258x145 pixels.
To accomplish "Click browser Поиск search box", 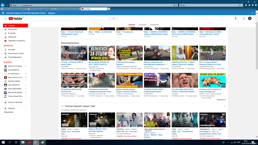I will click(x=209, y=5).
